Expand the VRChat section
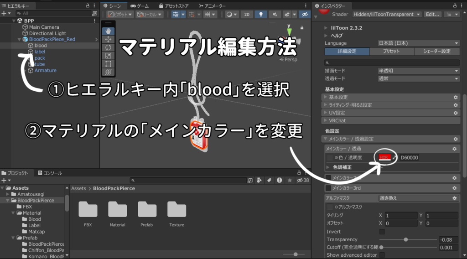467x259 pixels. (x=391, y=120)
